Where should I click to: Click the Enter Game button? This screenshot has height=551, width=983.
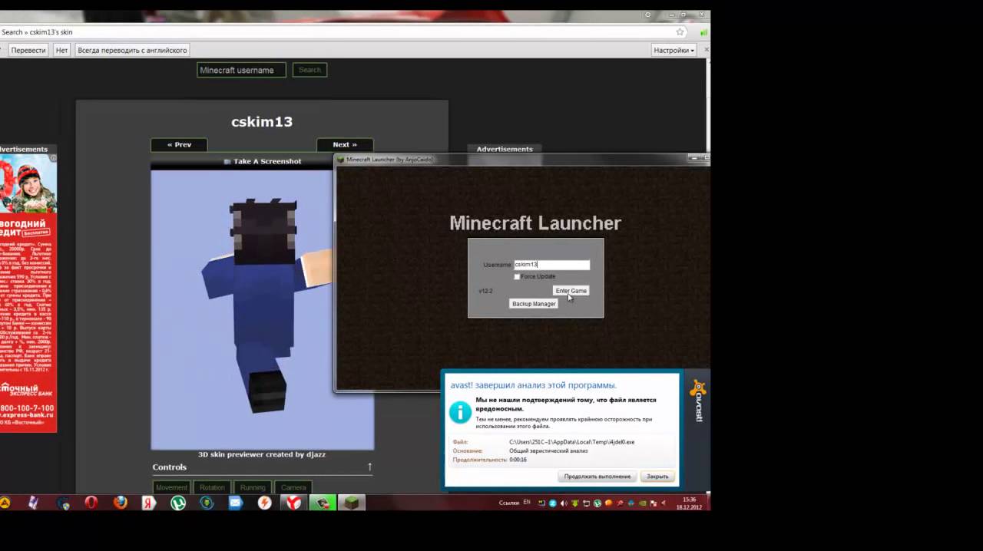click(x=571, y=291)
